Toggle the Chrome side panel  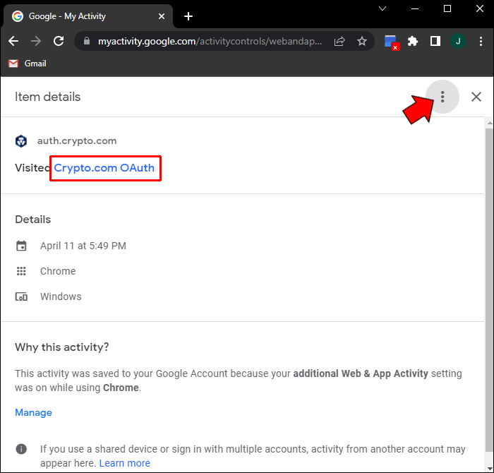click(x=435, y=41)
